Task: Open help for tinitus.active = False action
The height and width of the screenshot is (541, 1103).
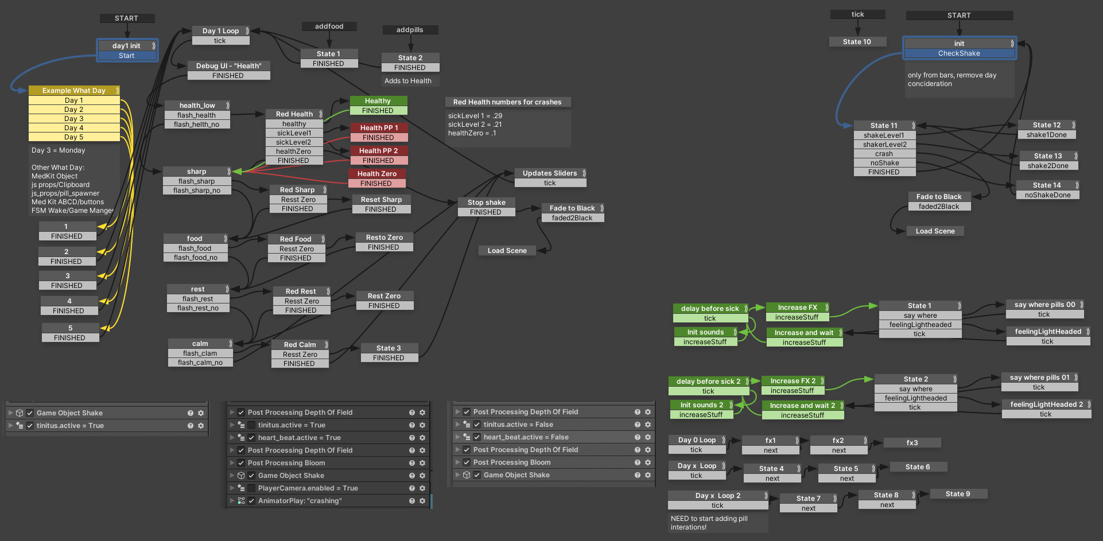Action: pos(637,425)
